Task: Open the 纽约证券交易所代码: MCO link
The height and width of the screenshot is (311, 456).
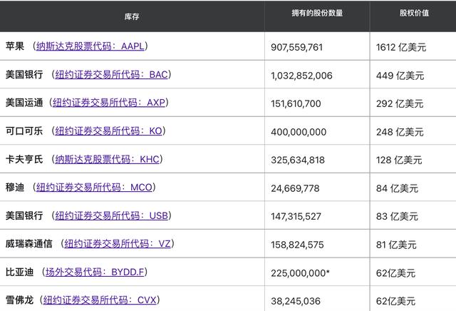Action: tap(94, 187)
